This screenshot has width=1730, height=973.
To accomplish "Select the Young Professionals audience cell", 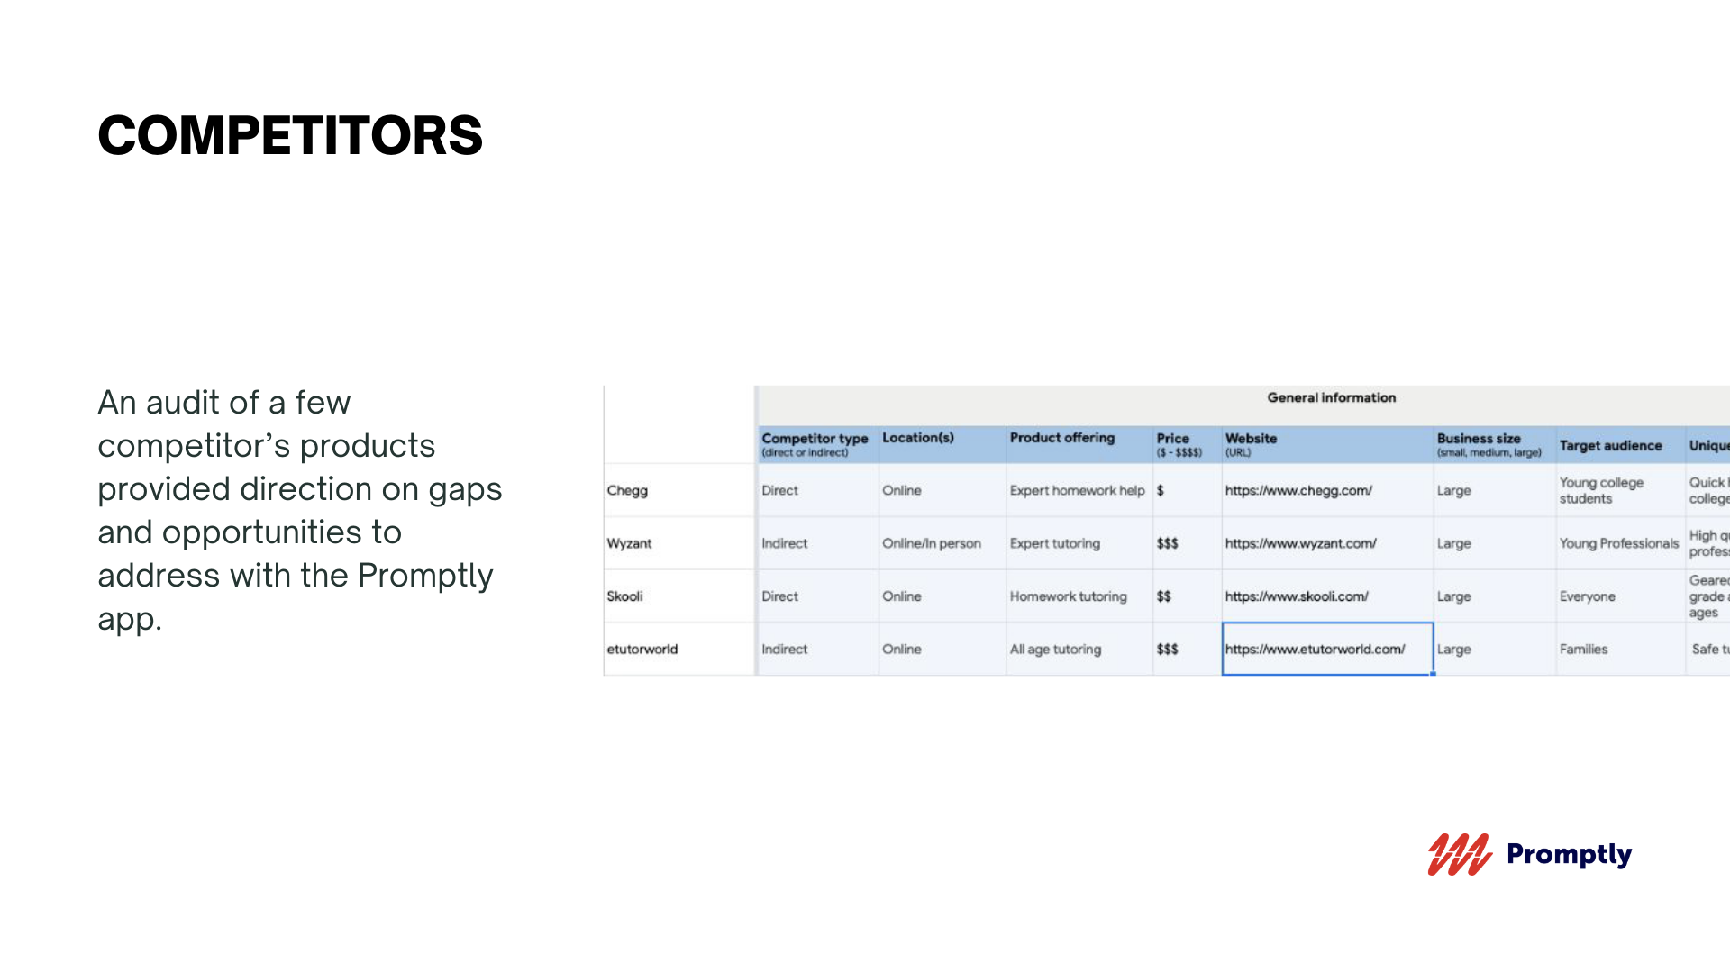I will click(1619, 544).
